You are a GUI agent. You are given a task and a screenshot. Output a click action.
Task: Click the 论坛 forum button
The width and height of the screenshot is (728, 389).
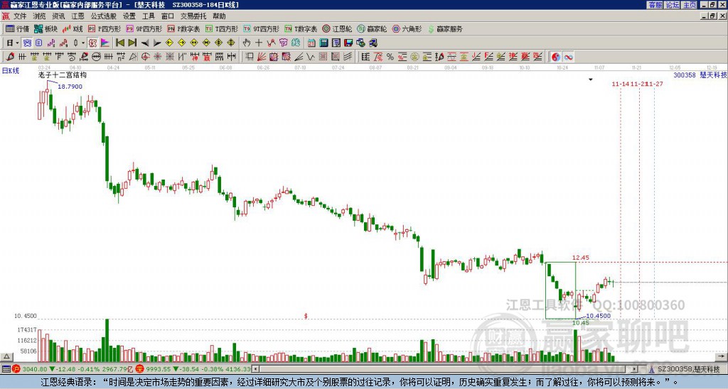coord(672,5)
